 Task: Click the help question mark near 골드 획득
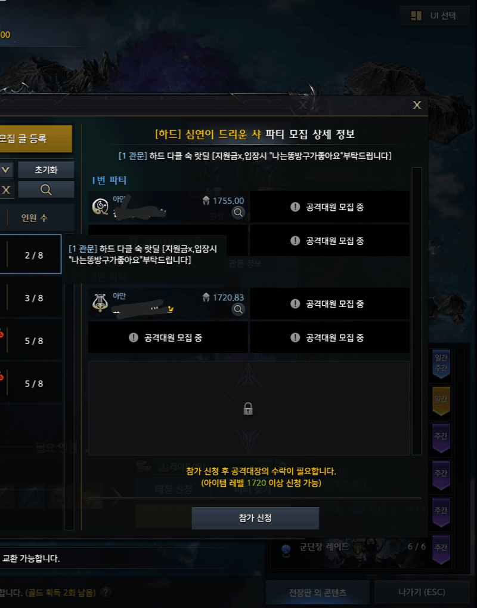coord(105,592)
